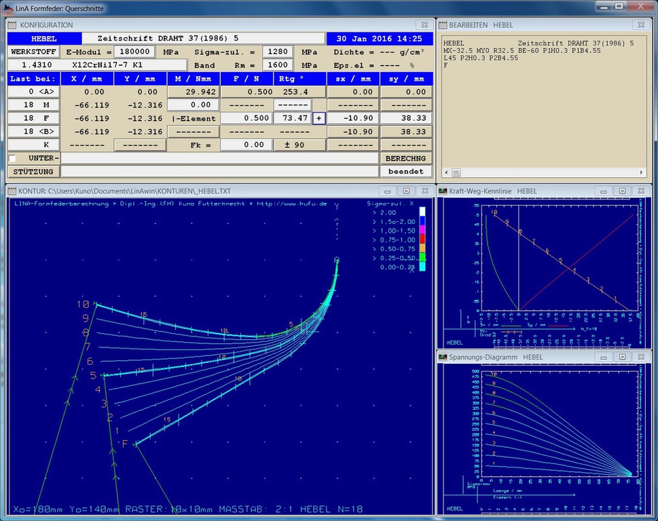
Task: Click the E-Modul value field 180000
Action: click(x=134, y=52)
